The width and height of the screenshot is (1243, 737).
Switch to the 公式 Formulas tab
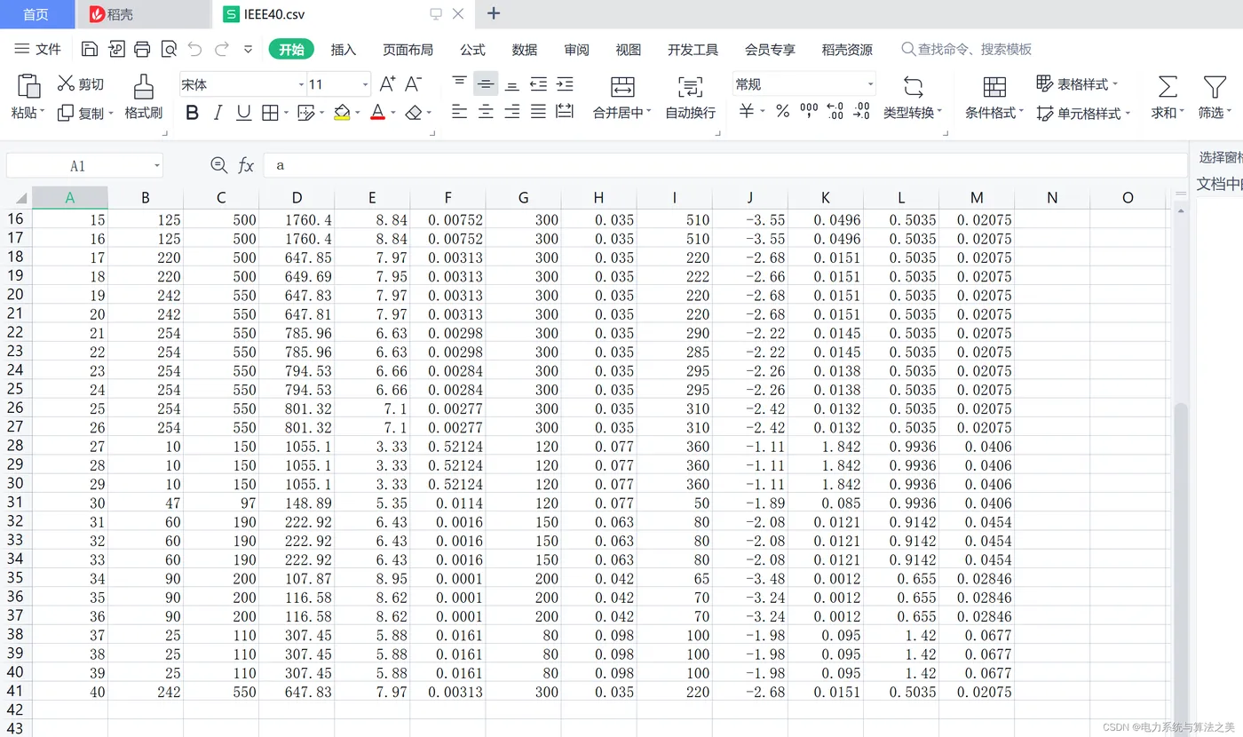coord(472,50)
